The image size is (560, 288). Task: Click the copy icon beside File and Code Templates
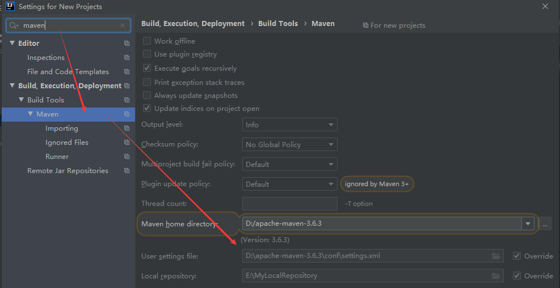127,72
